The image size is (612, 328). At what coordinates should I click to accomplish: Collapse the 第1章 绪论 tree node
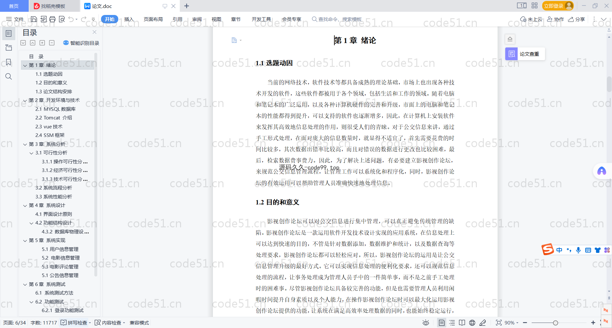pyautogui.click(x=25, y=65)
